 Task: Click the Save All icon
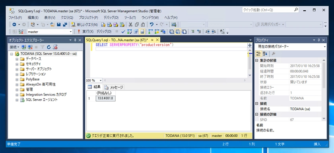point(65,25)
